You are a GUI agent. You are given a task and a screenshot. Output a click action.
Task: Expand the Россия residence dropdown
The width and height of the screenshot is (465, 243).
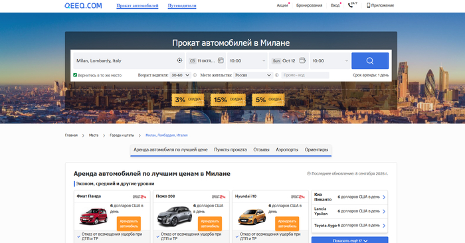click(253, 75)
